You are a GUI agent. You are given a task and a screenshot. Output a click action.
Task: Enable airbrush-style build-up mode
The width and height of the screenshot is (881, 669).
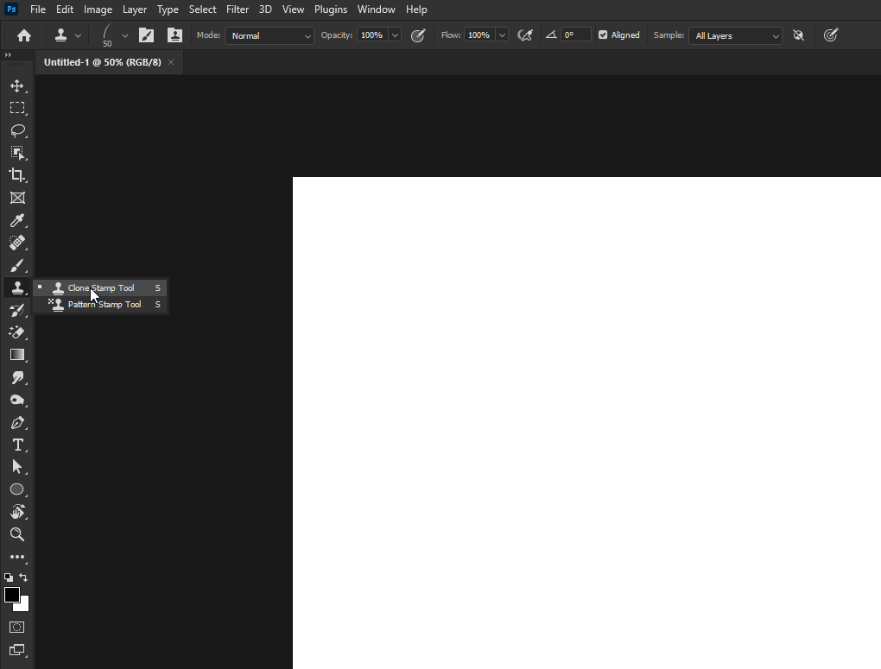(525, 35)
